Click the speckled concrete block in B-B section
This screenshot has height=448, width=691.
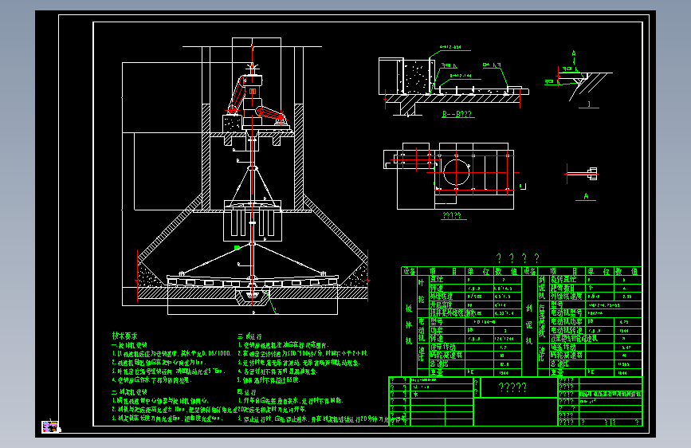[x=416, y=76]
